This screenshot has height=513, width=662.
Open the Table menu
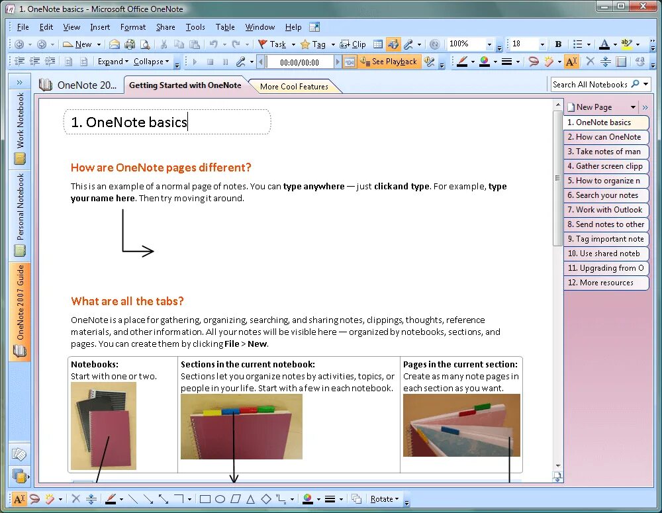pos(225,27)
